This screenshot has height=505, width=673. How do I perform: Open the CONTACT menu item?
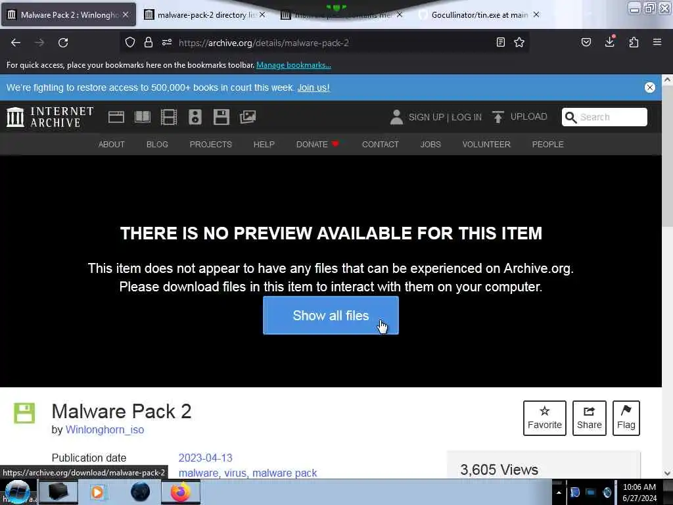click(381, 144)
